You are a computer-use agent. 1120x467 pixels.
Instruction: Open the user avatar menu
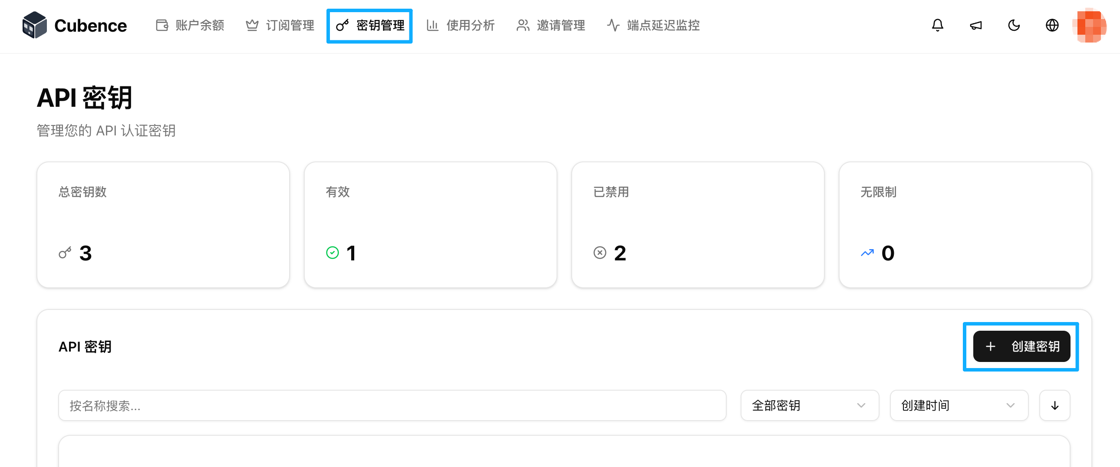click(x=1090, y=25)
